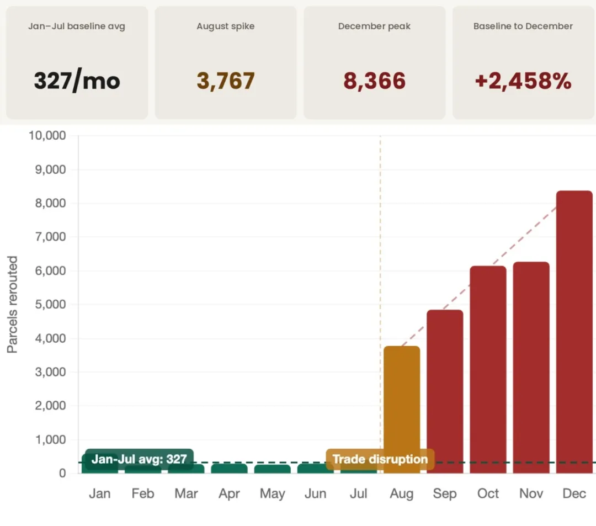Select the November bar

pyautogui.click(x=531, y=368)
